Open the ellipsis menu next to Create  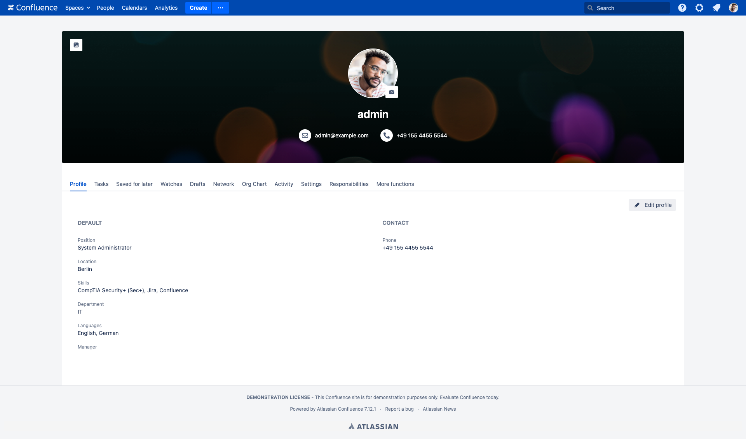click(220, 8)
